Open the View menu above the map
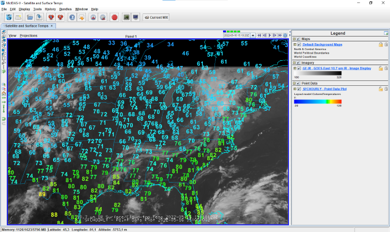Image resolution: width=390 pixels, height=232 pixels. [x=12, y=35]
